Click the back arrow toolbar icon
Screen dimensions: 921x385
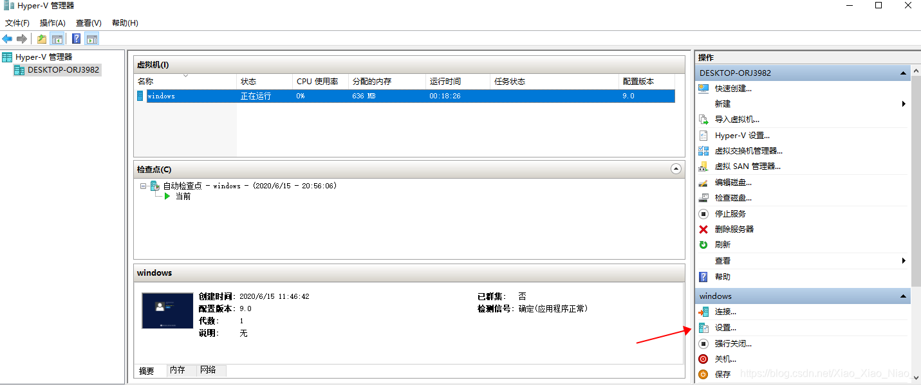[8, 39]
